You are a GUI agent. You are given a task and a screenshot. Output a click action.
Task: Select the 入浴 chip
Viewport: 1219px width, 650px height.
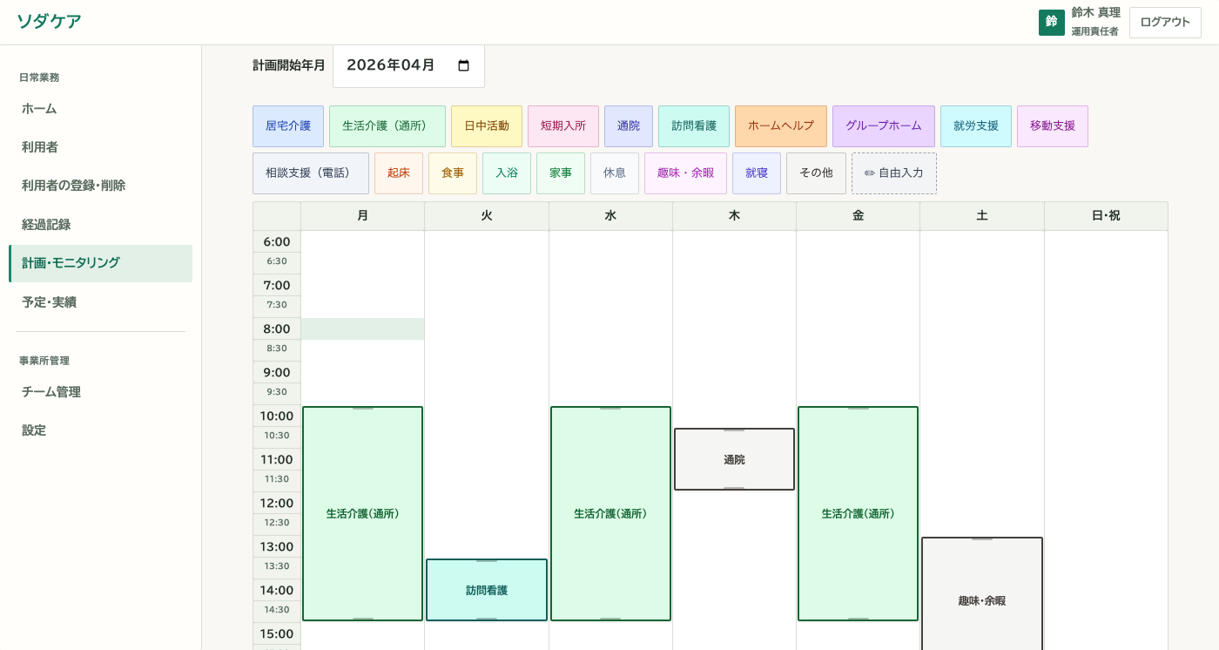(x=507, y=173)
